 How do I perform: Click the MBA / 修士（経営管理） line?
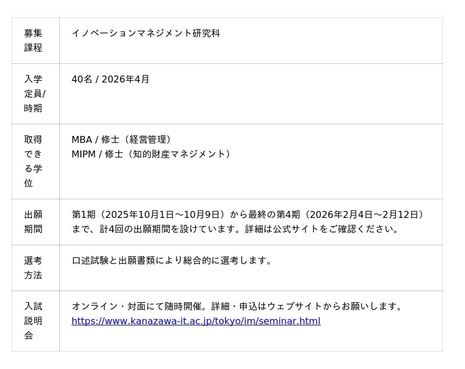click(x=123, y=140)
